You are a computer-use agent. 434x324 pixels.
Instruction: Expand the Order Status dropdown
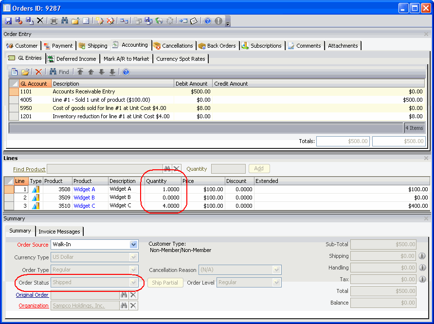pyautogui.click(x=133, y=283)
